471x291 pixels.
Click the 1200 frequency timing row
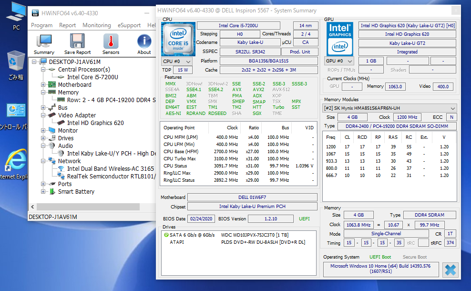click(x=389, y=147)
